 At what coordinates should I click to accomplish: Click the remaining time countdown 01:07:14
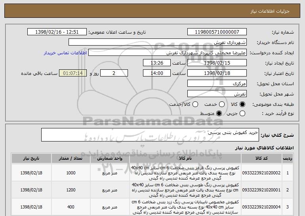point(73,73)
